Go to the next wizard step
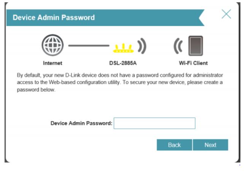The width and height of the screenshot is (245, 171). (210, 145)
